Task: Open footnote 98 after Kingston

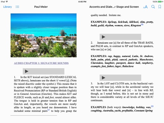Action: click(x=142, y=25)
